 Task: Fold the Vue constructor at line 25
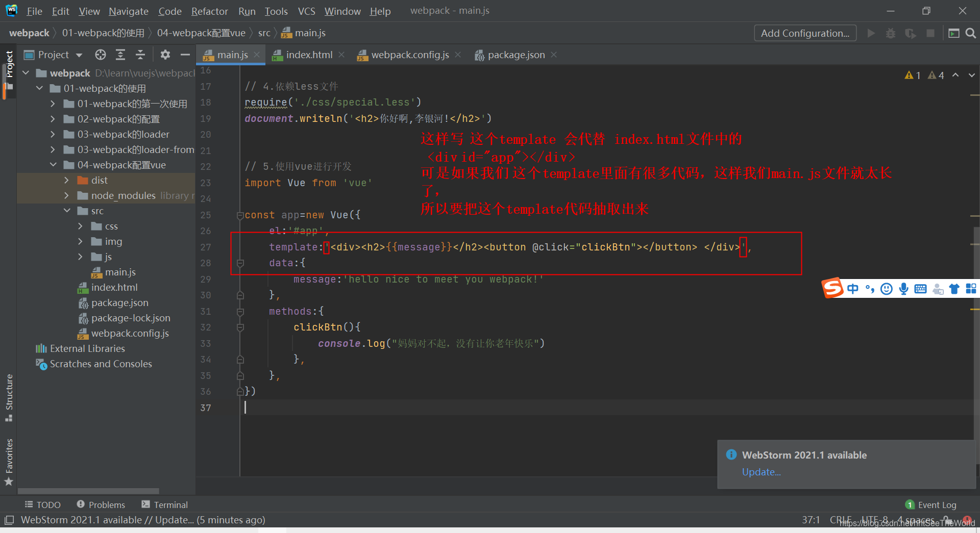tap(240, 215)
